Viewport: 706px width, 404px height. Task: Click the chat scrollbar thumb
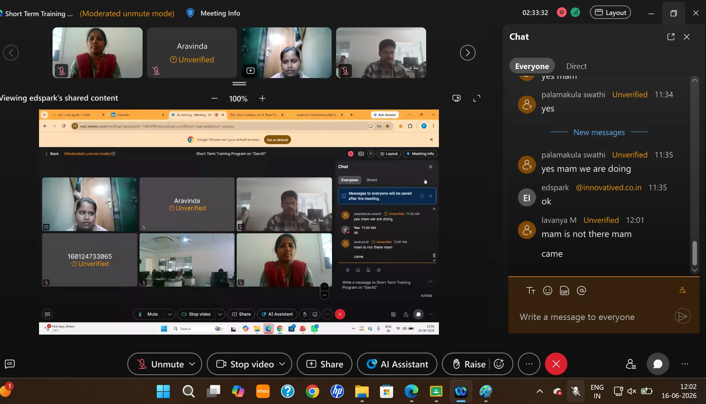695,253
